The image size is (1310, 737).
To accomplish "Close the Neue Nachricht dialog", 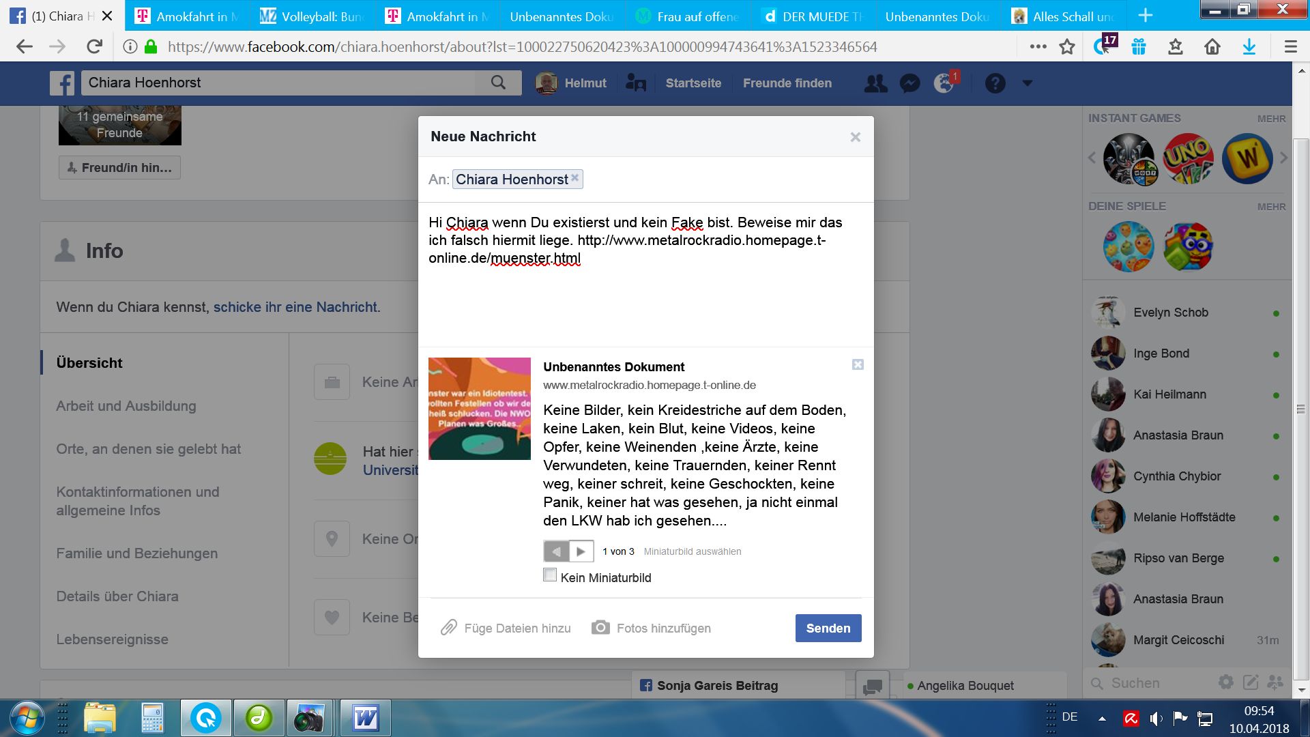I will pyautogui.click(x=855, y=137).
